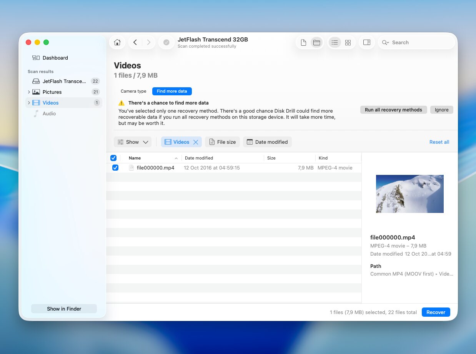Click the MPEG-4 movie kind cell
This screenshot has width=476, height=354.
pos(335,168)
